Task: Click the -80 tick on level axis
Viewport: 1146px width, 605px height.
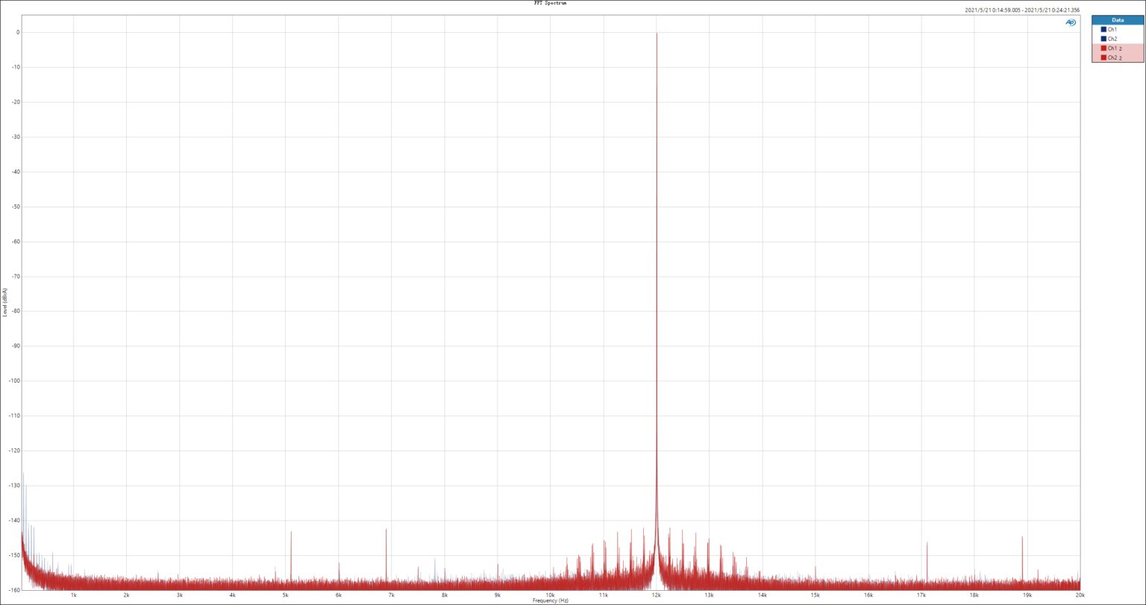Action: (x=15, y=311)
